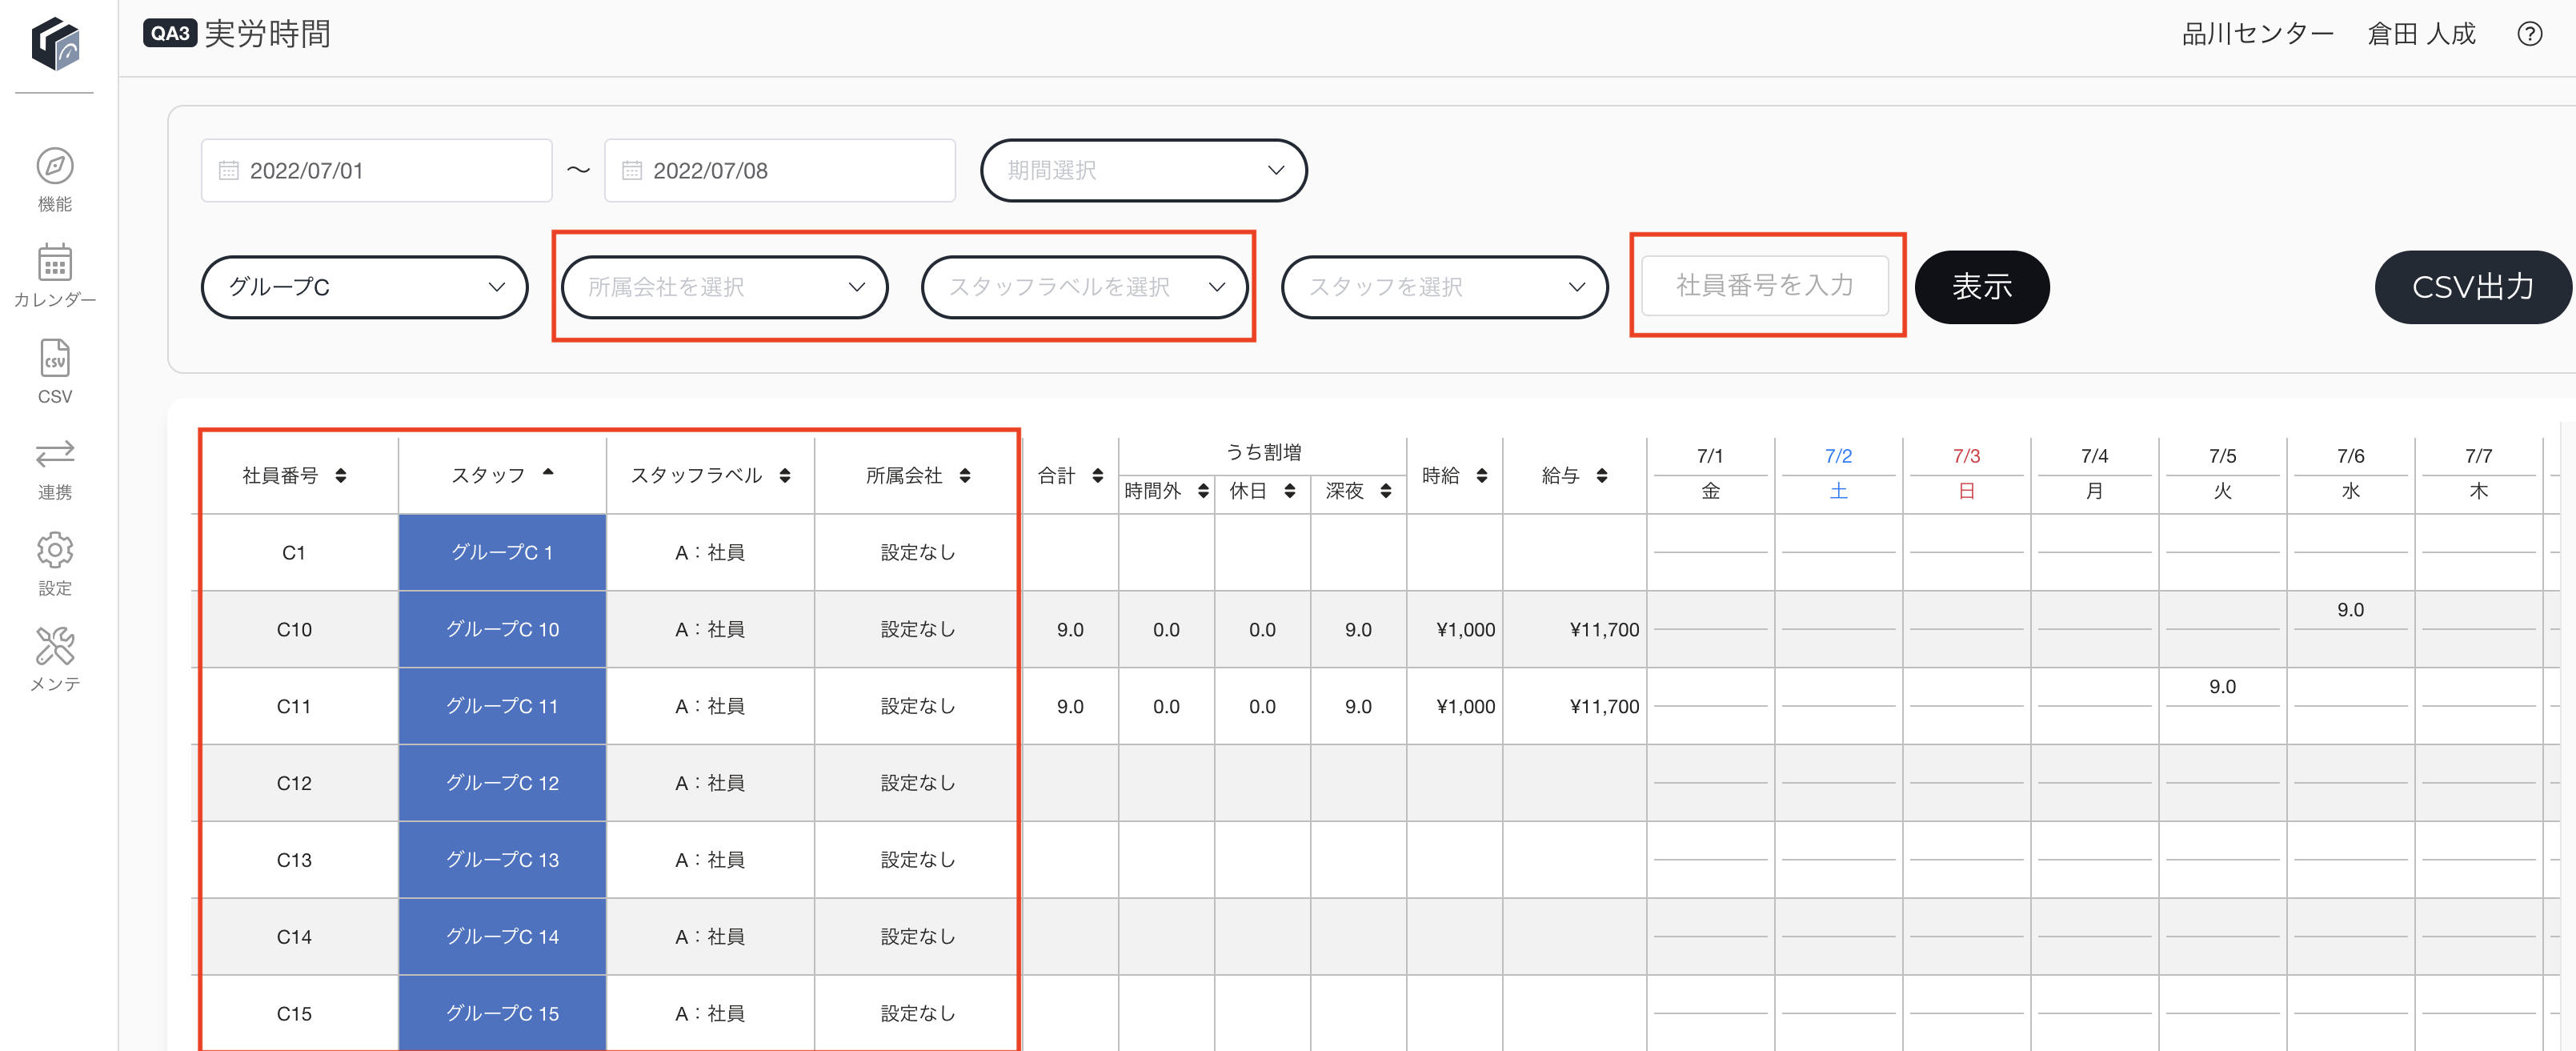The width and height of the screenshot is (2576, 1051).
Task: Click calendar icon in end date field
Action: coord(632,171)
